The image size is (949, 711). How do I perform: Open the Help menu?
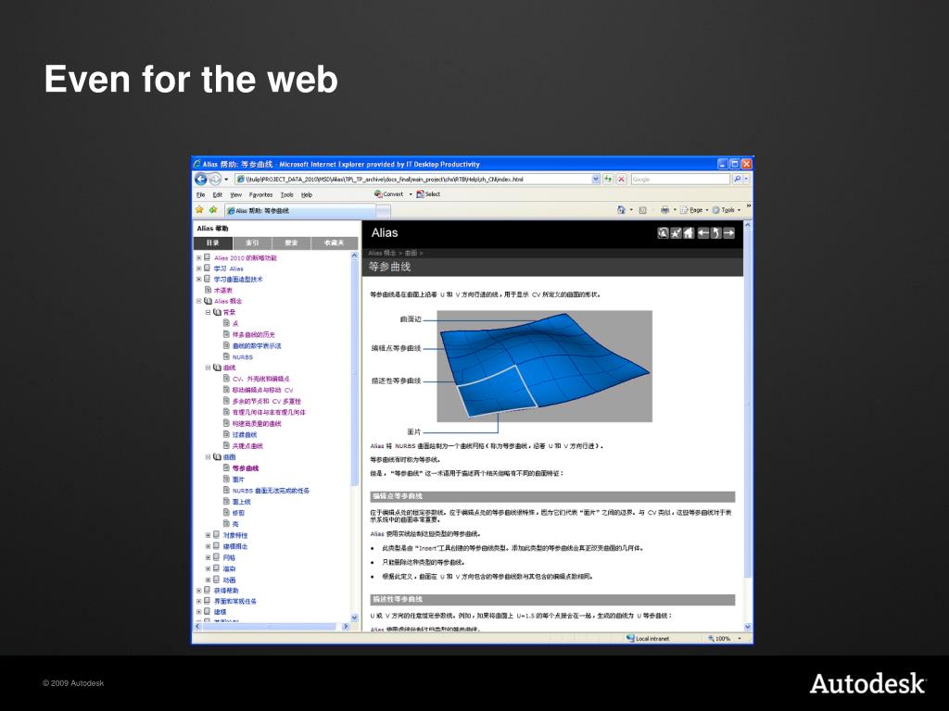point(307,194)
